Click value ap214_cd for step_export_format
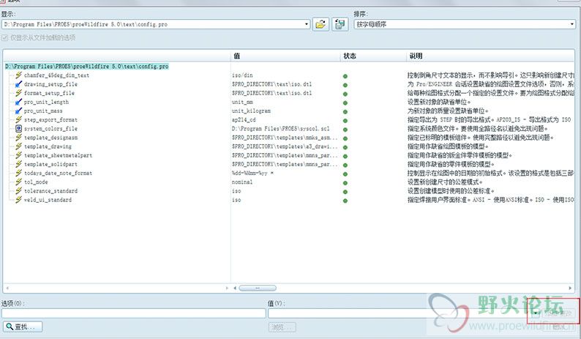 tap(244, 120)
